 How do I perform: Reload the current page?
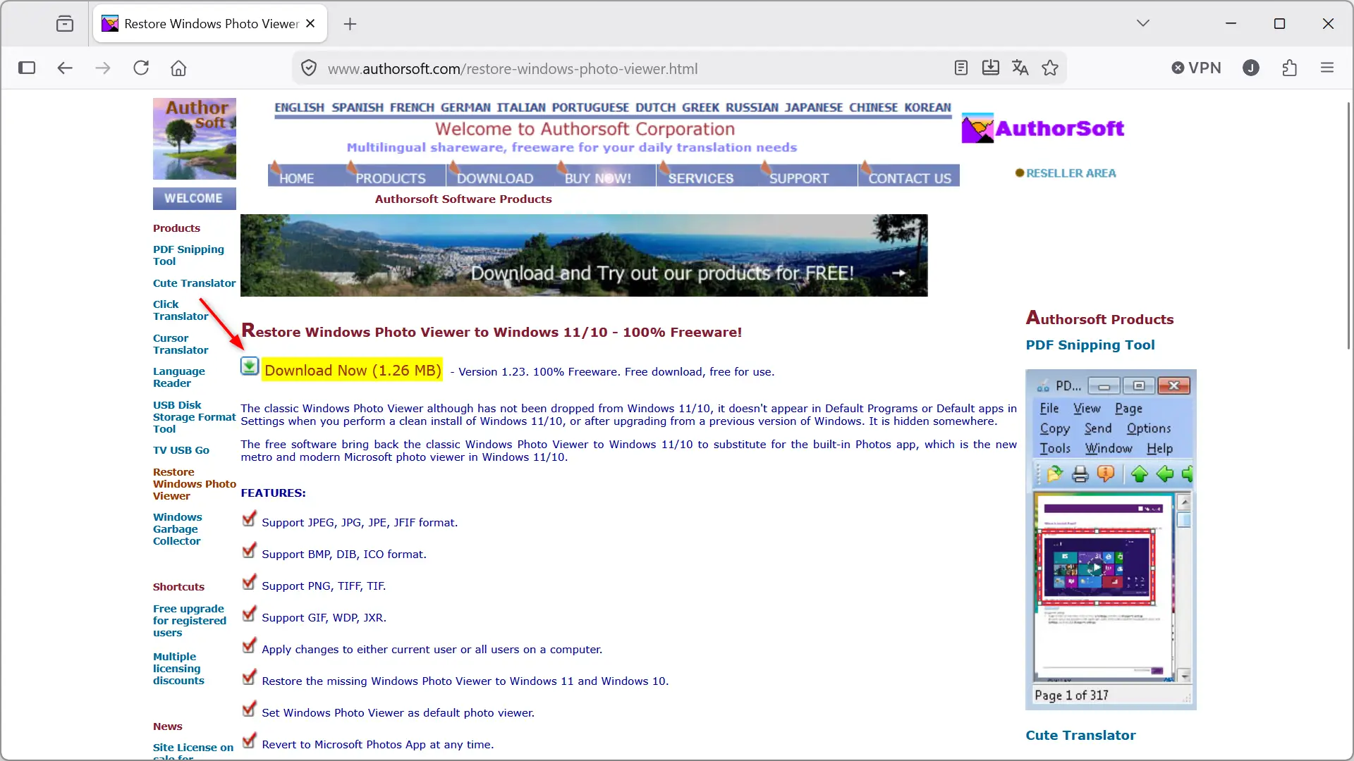click(141, 68)
